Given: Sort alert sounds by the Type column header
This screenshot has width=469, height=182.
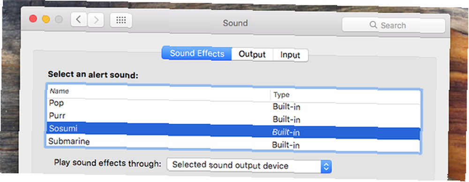Looking at the screenshot, I should 346,96.
